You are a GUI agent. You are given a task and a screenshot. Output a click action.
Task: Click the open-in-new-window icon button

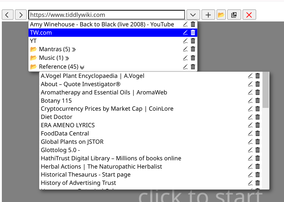pos(234,15)
